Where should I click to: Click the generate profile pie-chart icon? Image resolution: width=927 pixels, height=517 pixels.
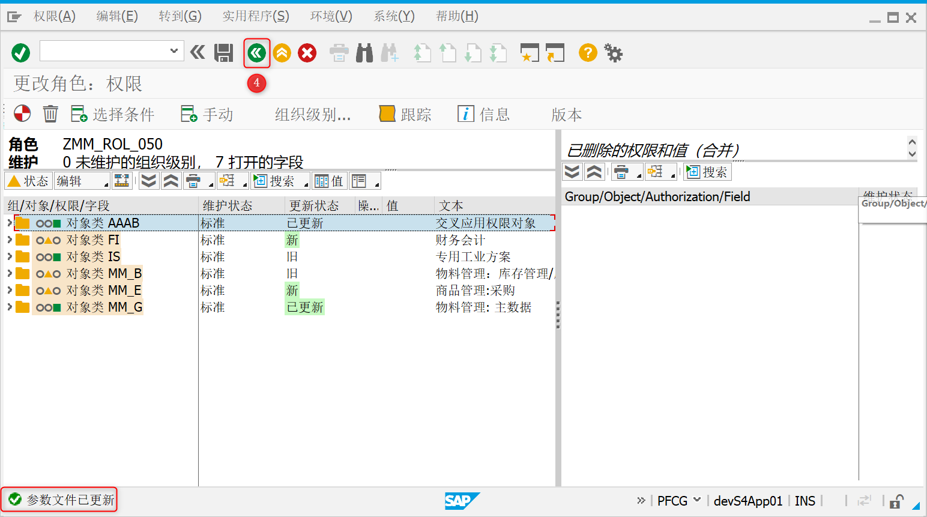21,113
